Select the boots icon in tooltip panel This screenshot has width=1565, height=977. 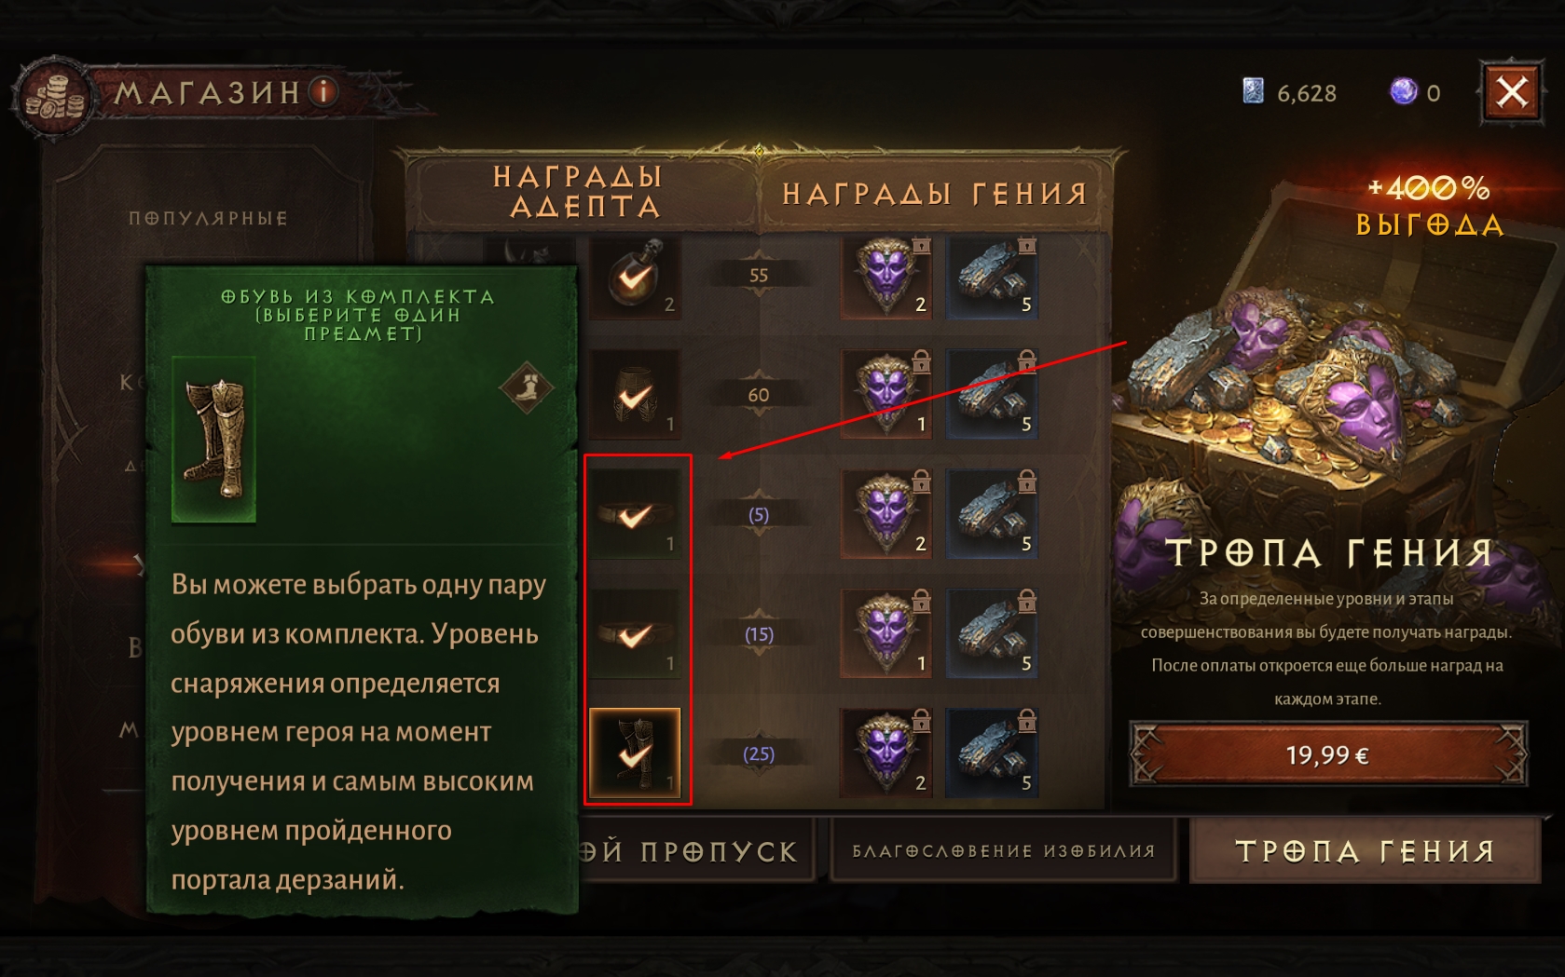click(213, 439)
